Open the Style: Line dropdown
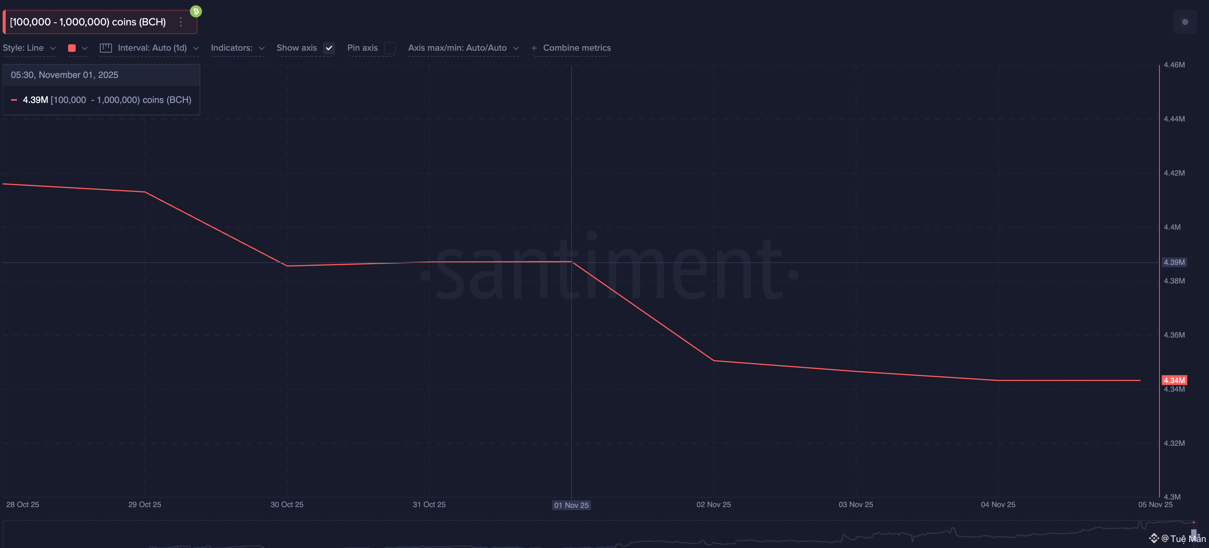Image resolution: width=1209 pixels, height=548 pixels. [x=29, y=48]
